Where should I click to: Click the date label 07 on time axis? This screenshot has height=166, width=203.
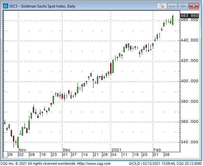tap(74, 155)
